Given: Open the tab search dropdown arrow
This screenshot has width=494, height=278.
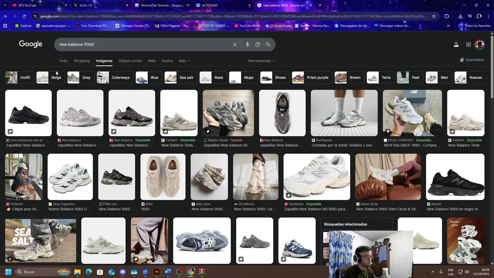Looking at the screenshot, I should point(5,5).
